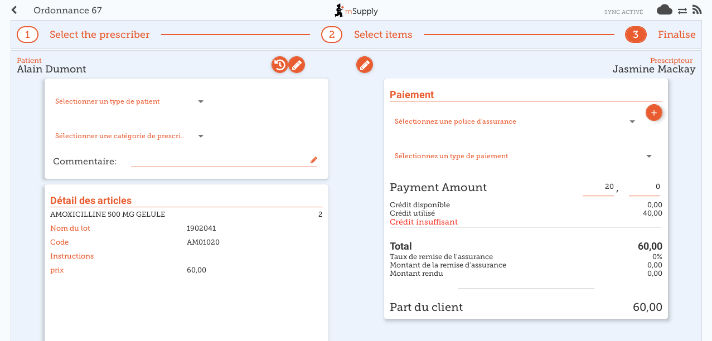Click the pencil icon in Commentaire field
This screenshot has width=712, height=341.
point(313,160)
